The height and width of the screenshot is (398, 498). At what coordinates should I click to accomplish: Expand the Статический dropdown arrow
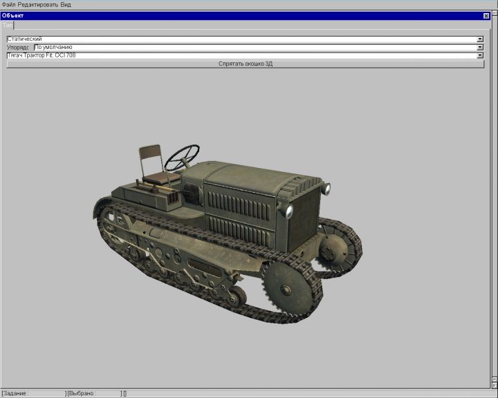click(x=480, y=39)
